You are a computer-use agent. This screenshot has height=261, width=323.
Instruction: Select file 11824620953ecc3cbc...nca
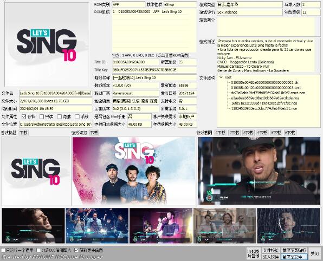click(264, 108)
